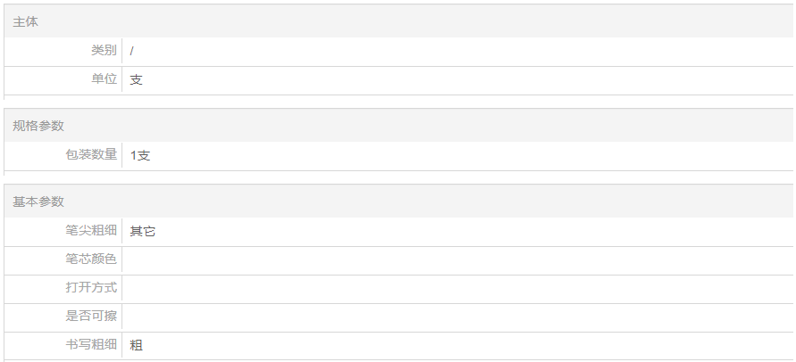Click the 其它 value beside 笔尖粗细
Viewport: 796px width, 362px height.
coord(143,231)
